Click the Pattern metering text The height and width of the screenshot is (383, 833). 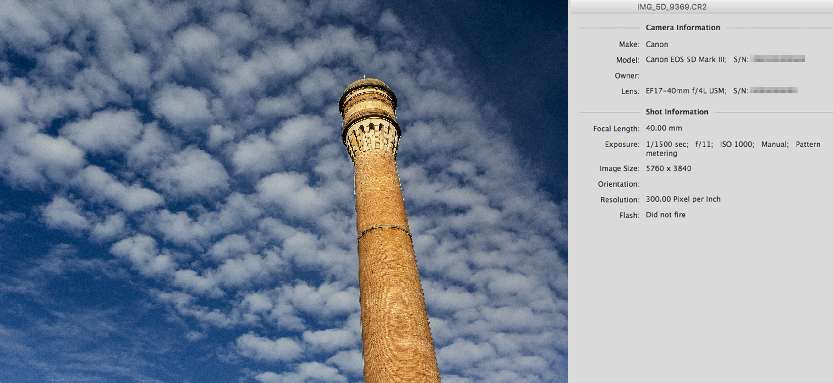pyautogui.click(x=808, y=144)
